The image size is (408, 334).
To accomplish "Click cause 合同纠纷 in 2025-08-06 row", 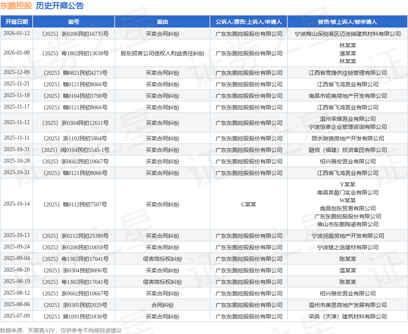I will tap(163, 305).
